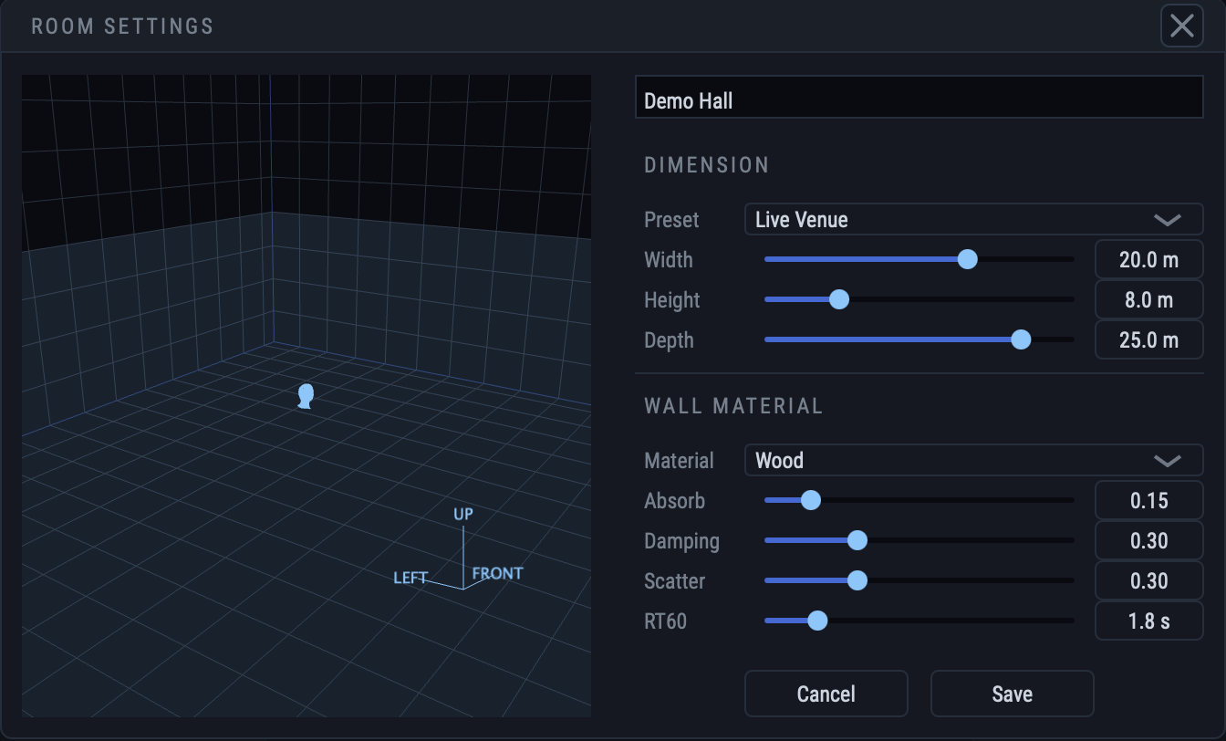Click the FRONT axis label in 3D view

[497, 573]
